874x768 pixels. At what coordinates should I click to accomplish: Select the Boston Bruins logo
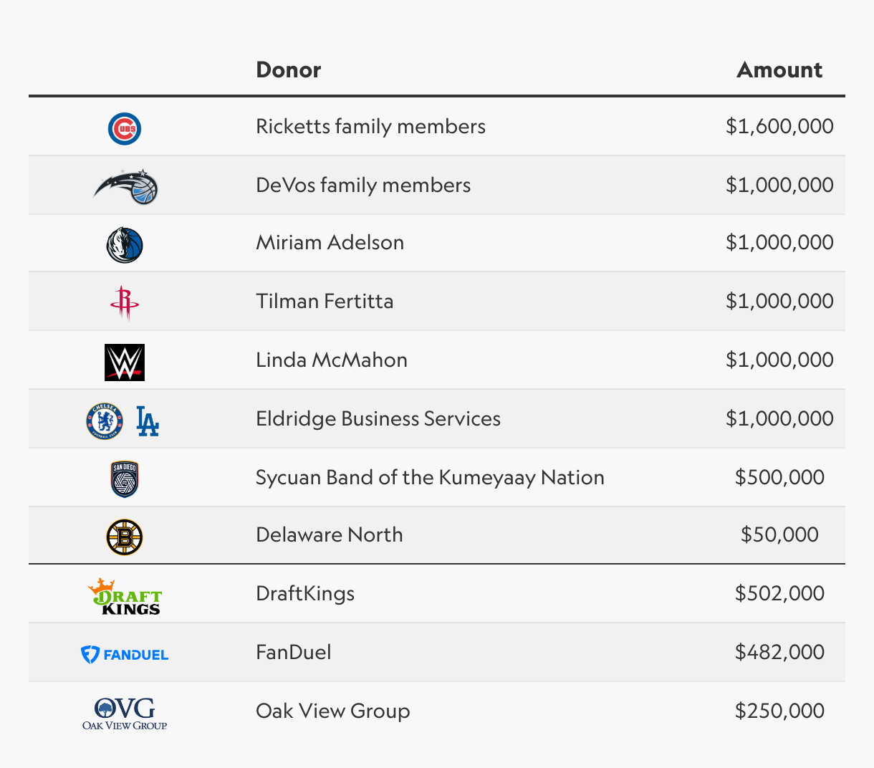(x=125, y=537)
